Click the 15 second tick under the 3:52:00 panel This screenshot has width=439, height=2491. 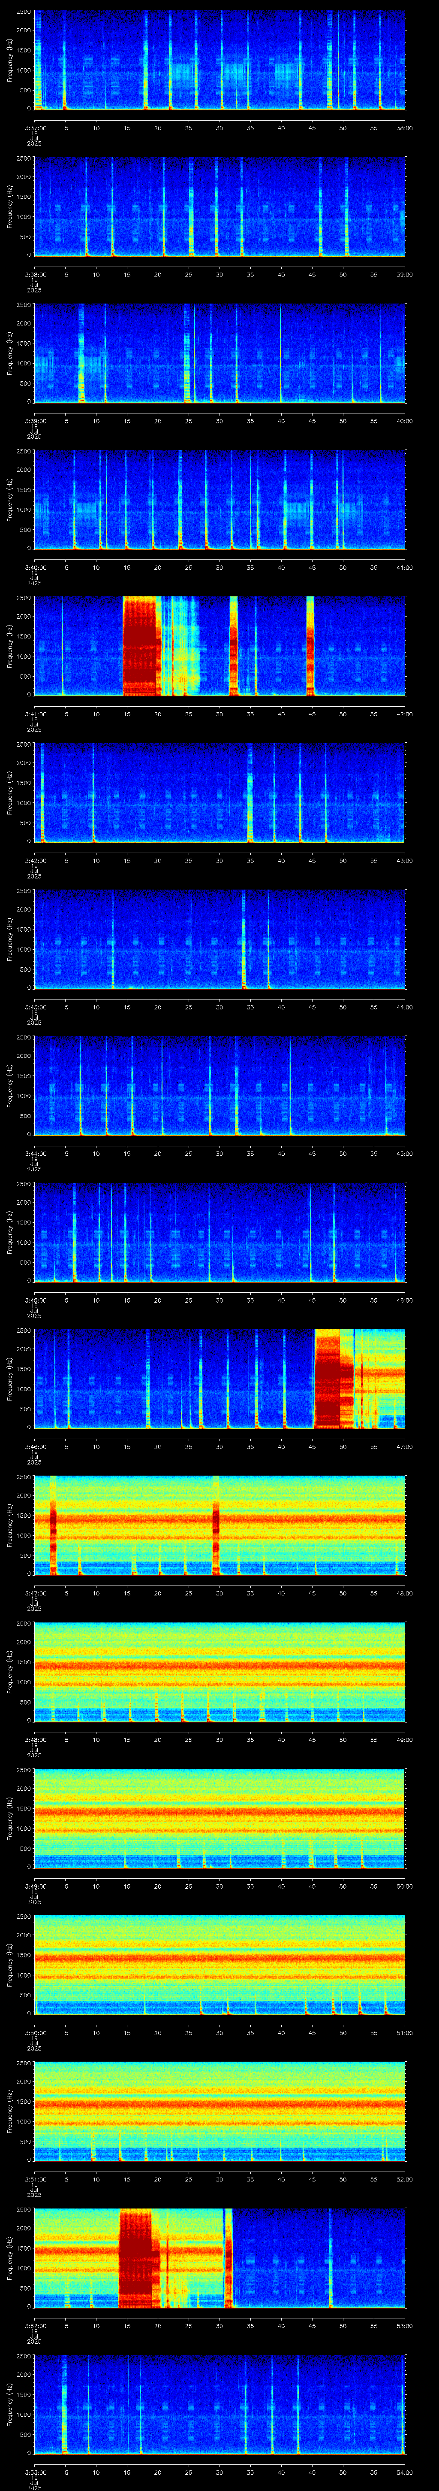point(126,2325)
